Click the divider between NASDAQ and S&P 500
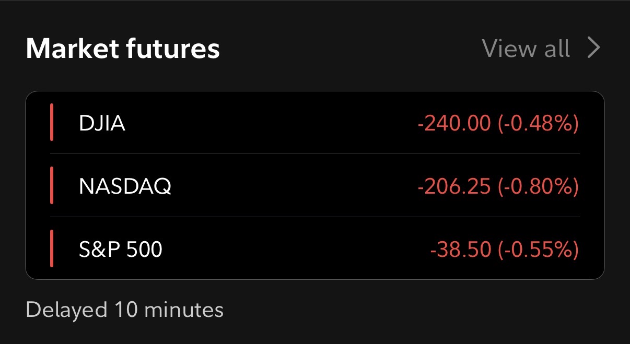This screenshot has width=630, height=344. 314,217
